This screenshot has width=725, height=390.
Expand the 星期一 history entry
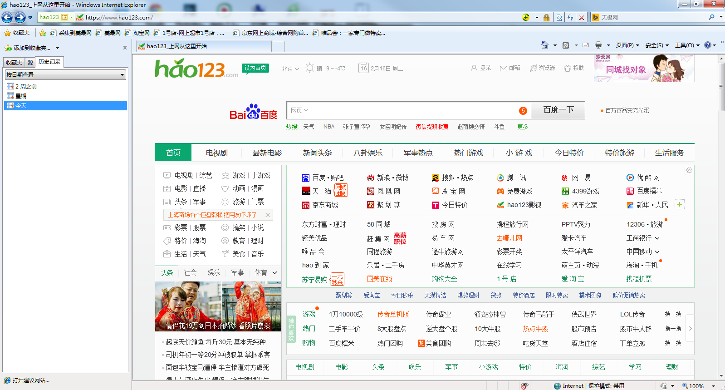click(23, 96)
